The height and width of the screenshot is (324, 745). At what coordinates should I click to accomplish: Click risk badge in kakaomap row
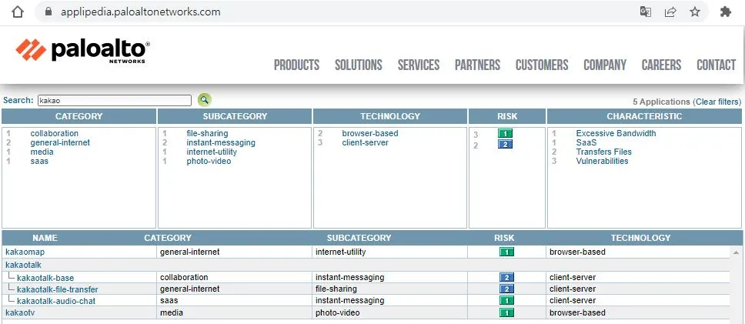click(x=506, y=252)
